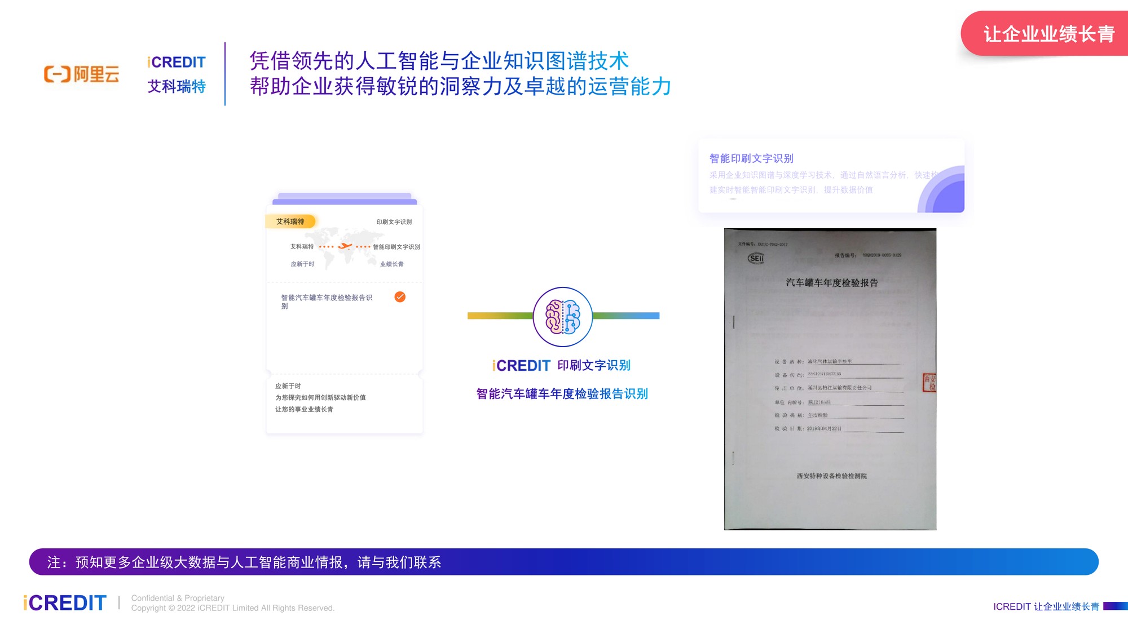Click 应新于时 text under the card's 艾科瑞特 route label

coord(302,264)
